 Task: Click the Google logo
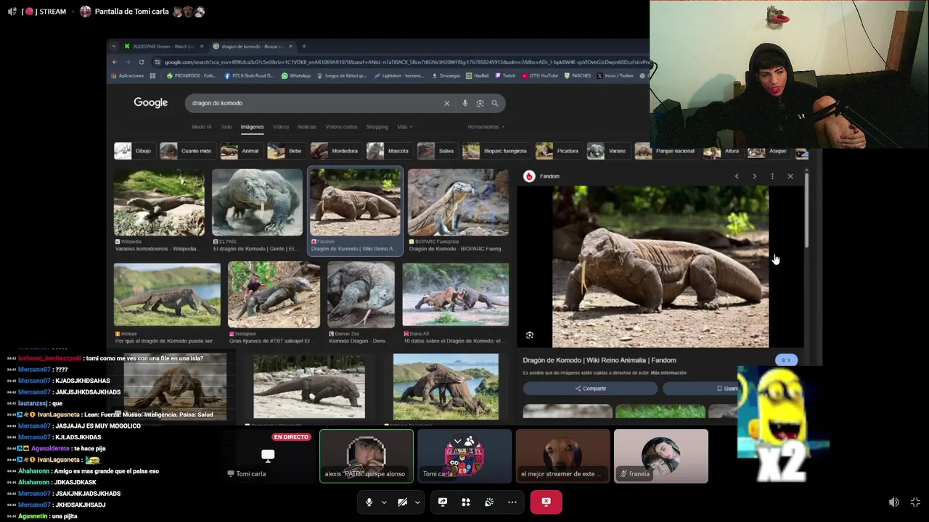[x=150, y=103]
